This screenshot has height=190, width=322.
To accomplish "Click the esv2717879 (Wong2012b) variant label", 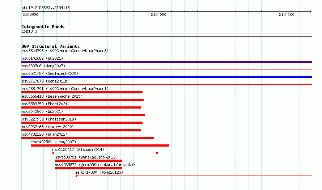I will pyautogui.click(x=46, y=81).
